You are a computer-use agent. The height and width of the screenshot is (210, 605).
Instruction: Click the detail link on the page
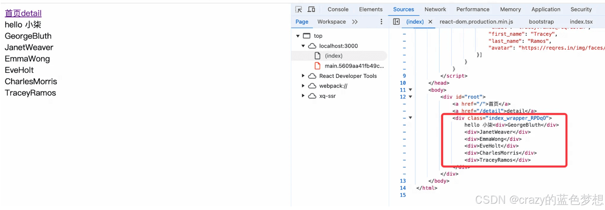31,13
